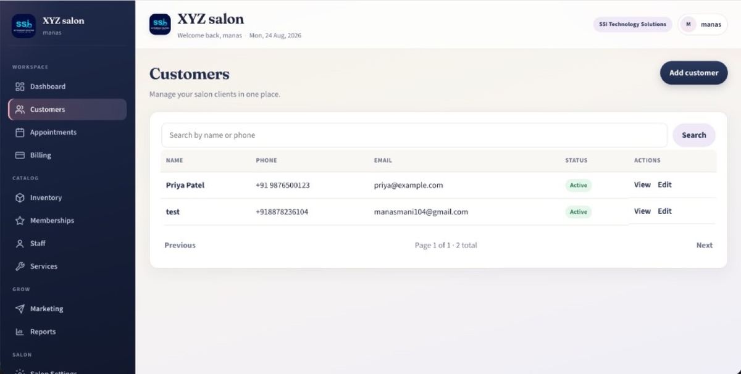Image resolution: width=741 pixels, height=374 pixels.
Task: Click the EMAIL column header
Action: point(383,160)
